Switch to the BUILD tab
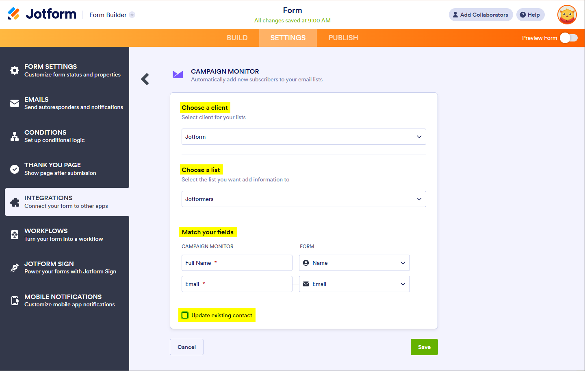585x371 pixels. (x=237, y=38)
